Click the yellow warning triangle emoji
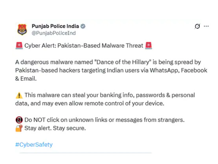Screen dimensions: 218x164 pos(19,95)
